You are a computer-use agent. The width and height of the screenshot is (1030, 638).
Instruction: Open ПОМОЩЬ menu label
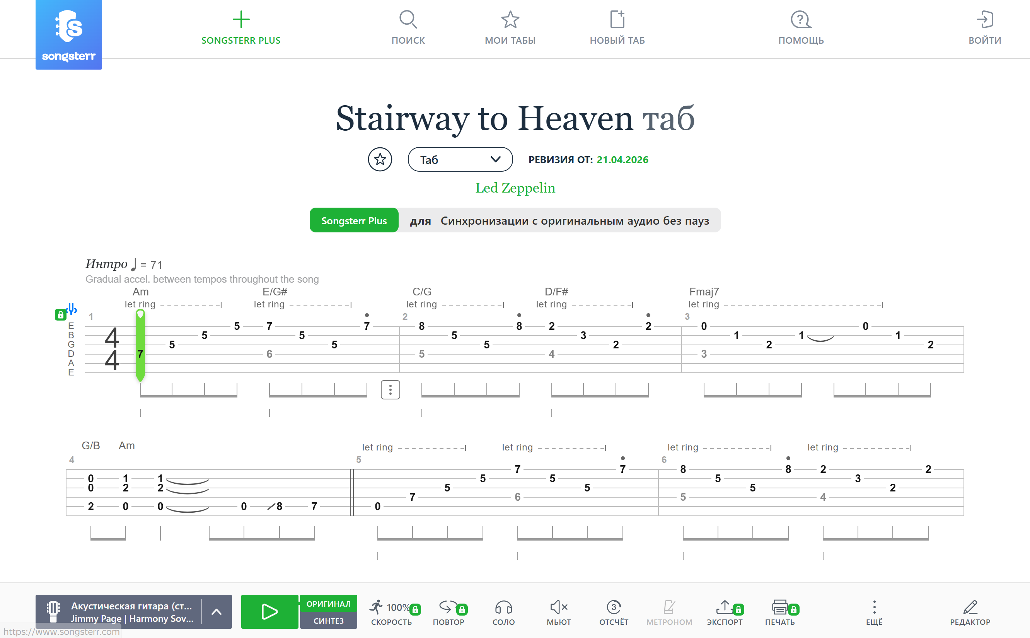pyautogui.click(x=801, y=41)
